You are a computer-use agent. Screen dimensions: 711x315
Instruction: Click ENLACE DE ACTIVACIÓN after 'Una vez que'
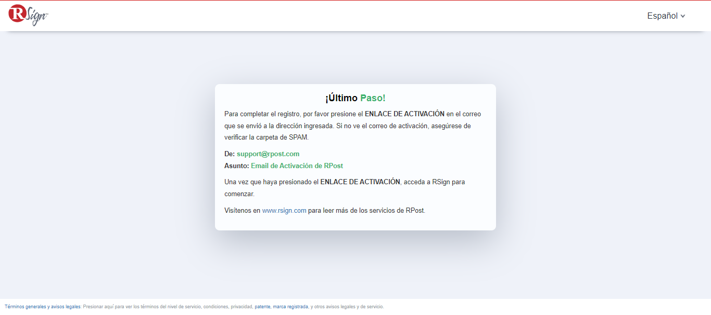coord(360,182)
